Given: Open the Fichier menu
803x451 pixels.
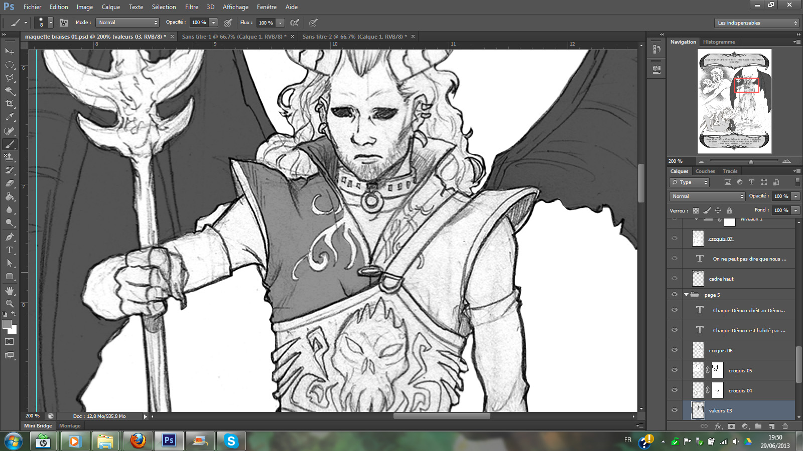Looking at the screenshot, I should pos(32,7).
